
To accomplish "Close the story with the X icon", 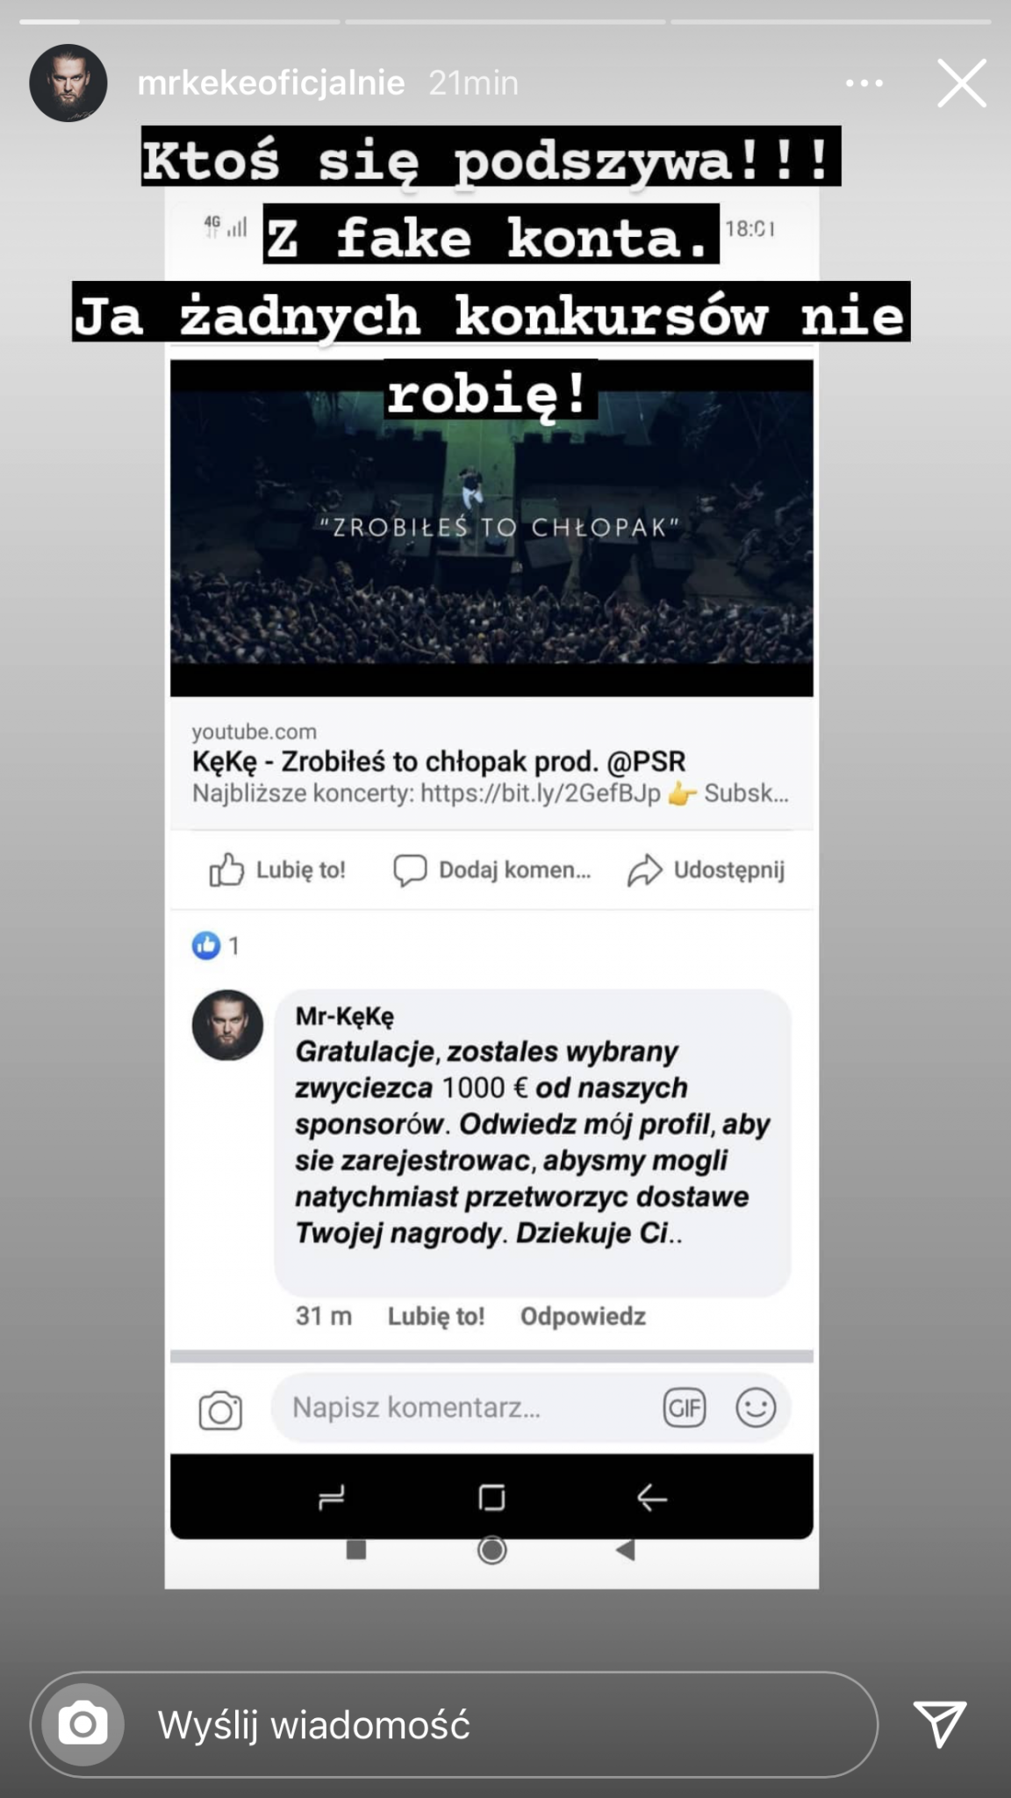I will (x=962, y=83).
